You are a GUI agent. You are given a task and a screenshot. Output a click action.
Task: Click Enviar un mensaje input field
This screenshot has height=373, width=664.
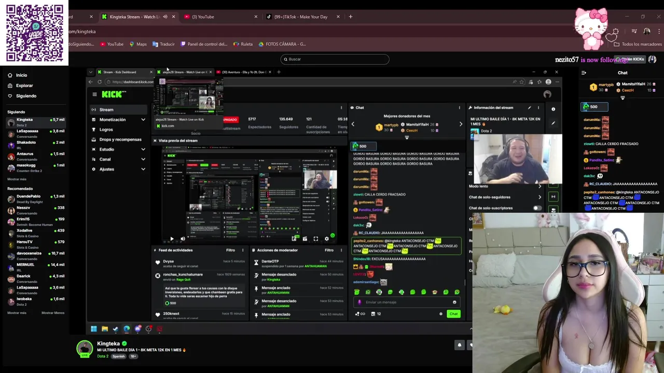click(407, 302)
